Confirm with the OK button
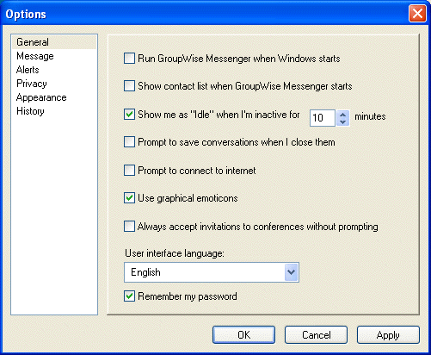The image size is (431, 355). (x=243, y=334)
